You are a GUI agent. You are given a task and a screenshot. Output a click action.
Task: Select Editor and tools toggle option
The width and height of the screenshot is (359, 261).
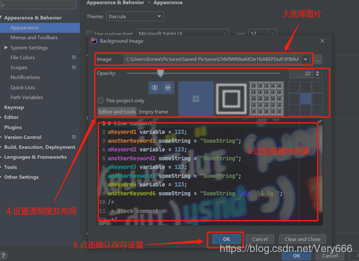pyautogui.click(x=117, y=112)
